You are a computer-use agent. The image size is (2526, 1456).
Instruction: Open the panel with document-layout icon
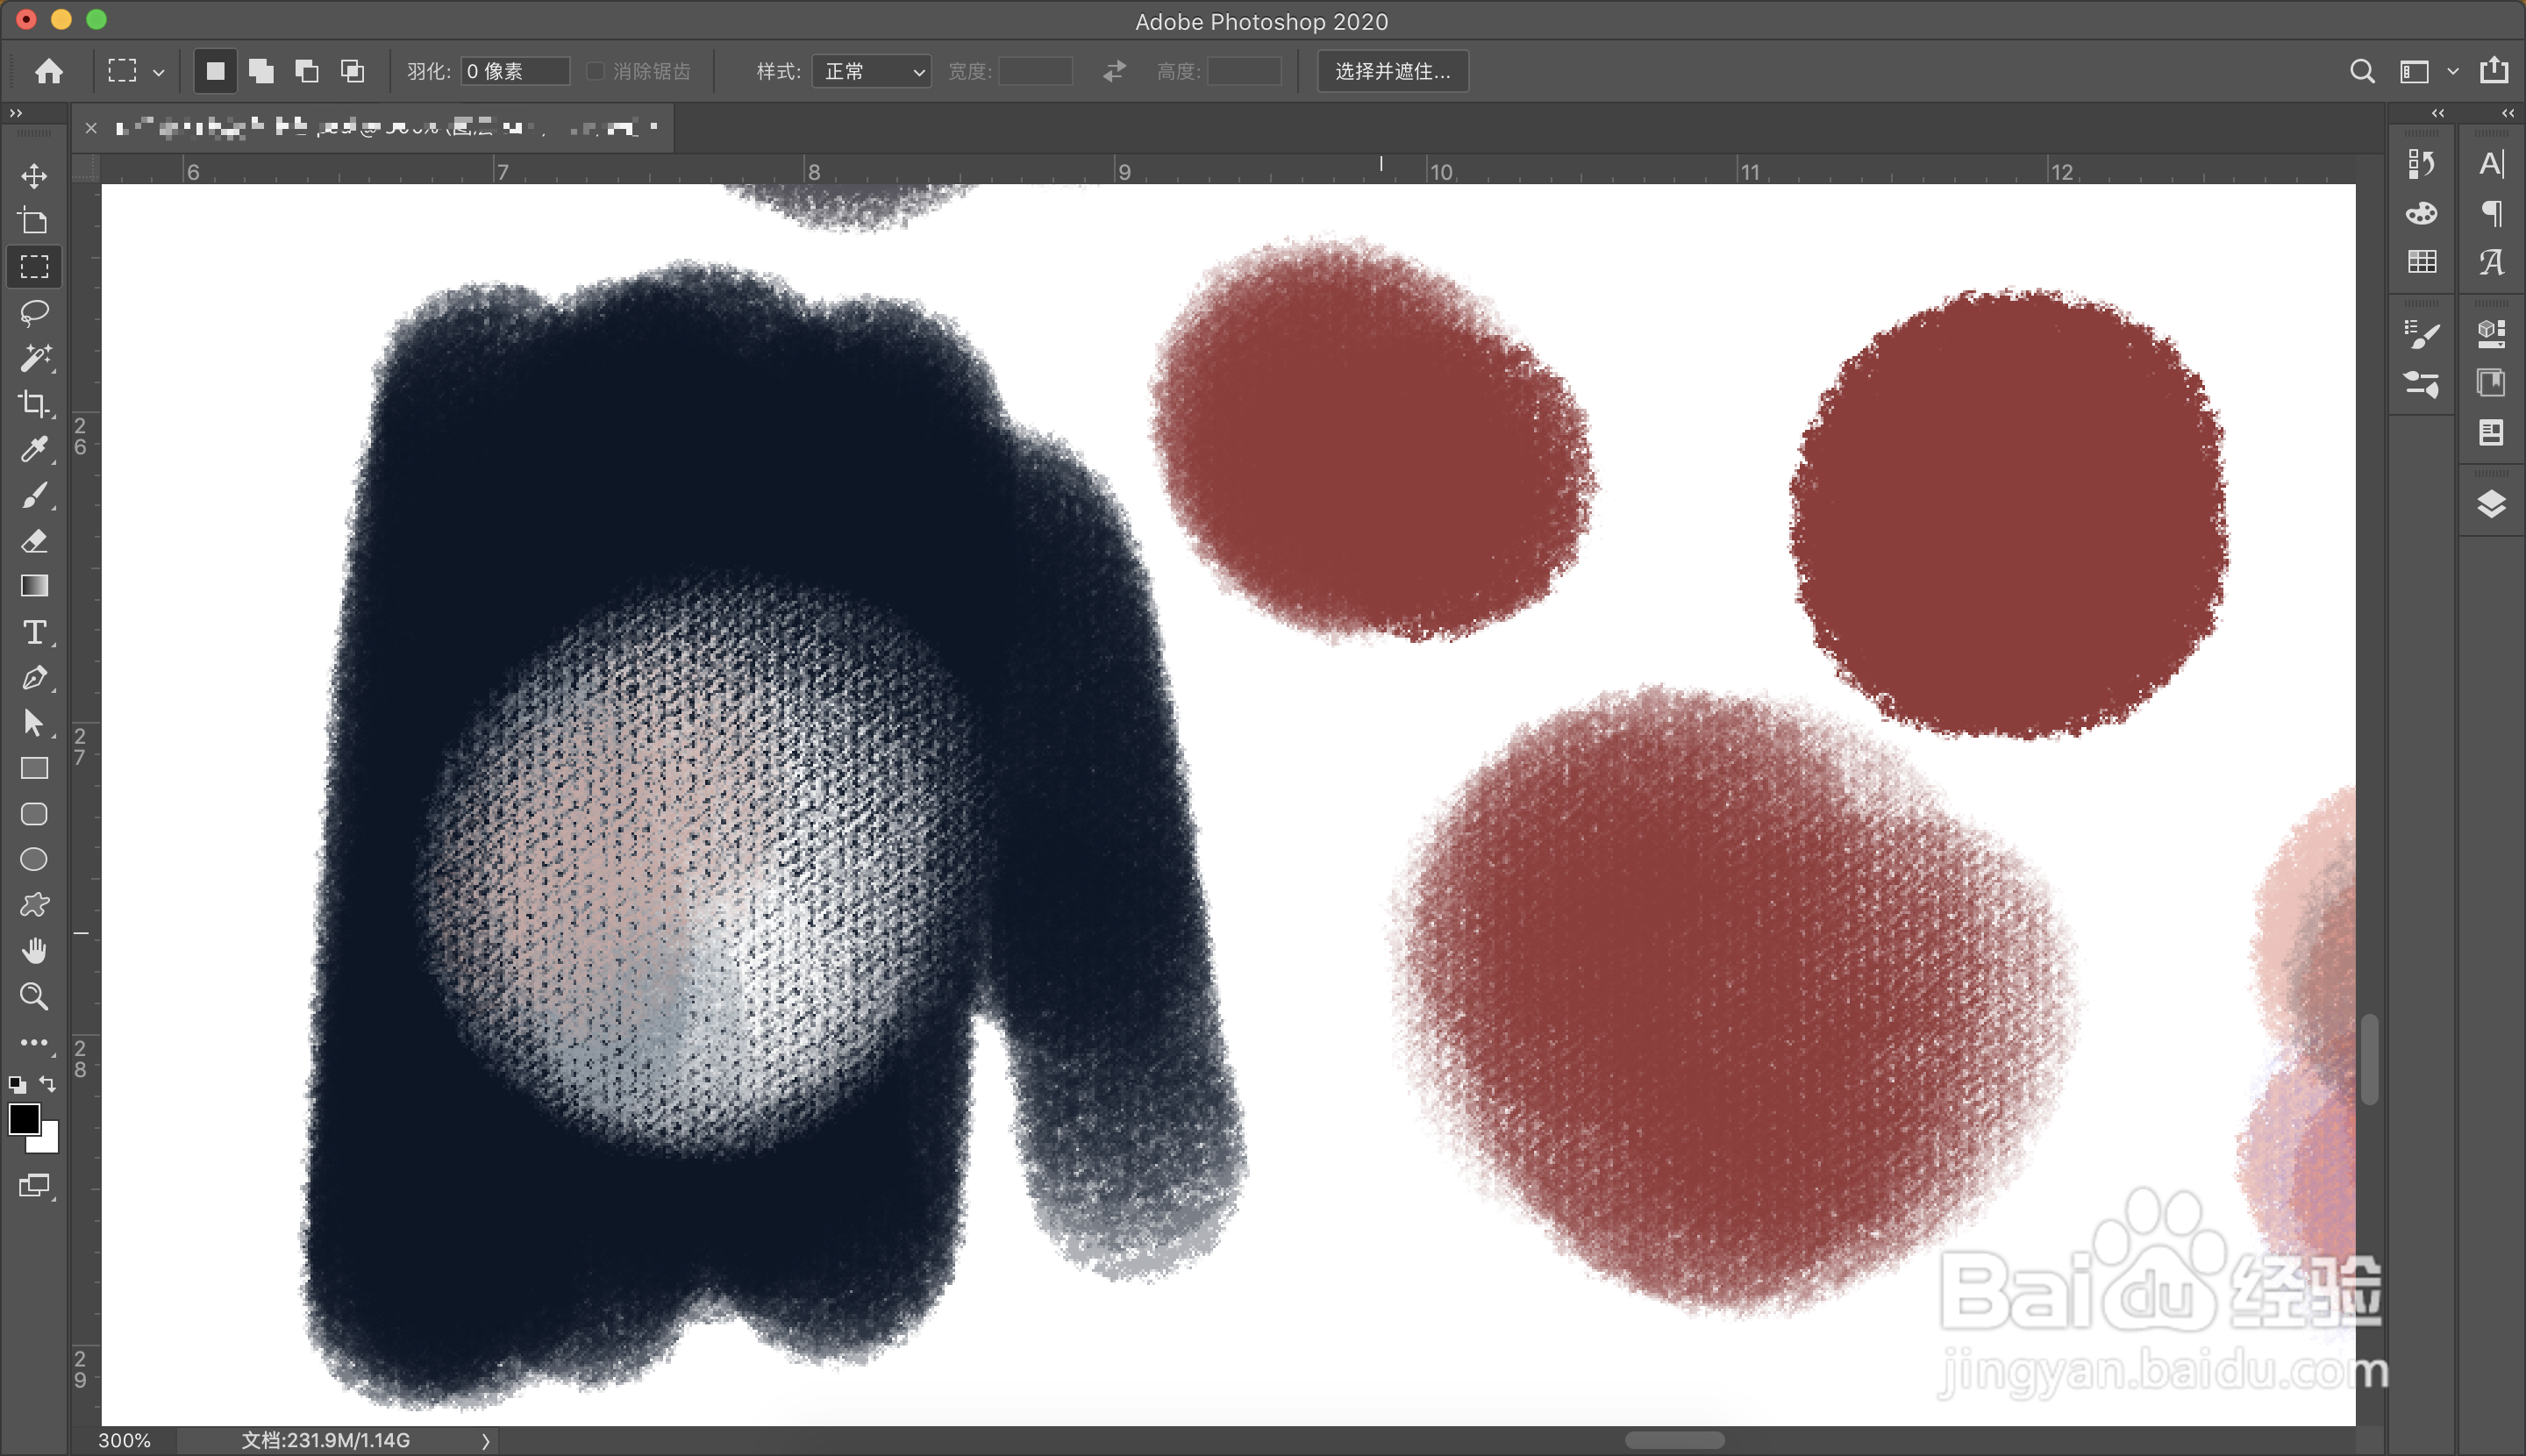(x=2491, y=433)
